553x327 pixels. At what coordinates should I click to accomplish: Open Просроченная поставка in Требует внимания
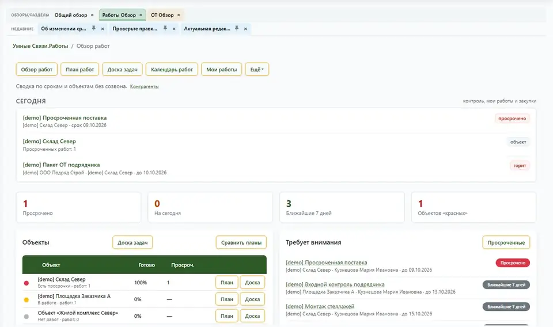coord(326,263)
